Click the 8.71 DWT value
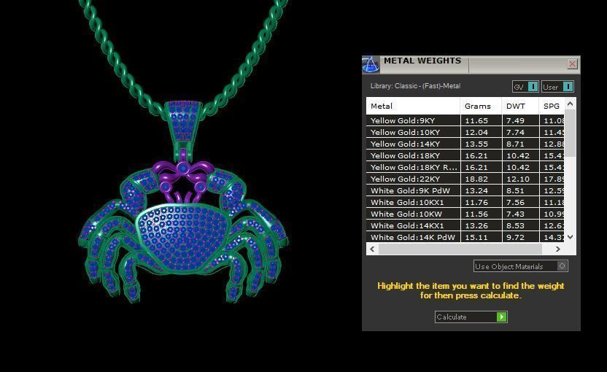 click(x=515, y=144)
